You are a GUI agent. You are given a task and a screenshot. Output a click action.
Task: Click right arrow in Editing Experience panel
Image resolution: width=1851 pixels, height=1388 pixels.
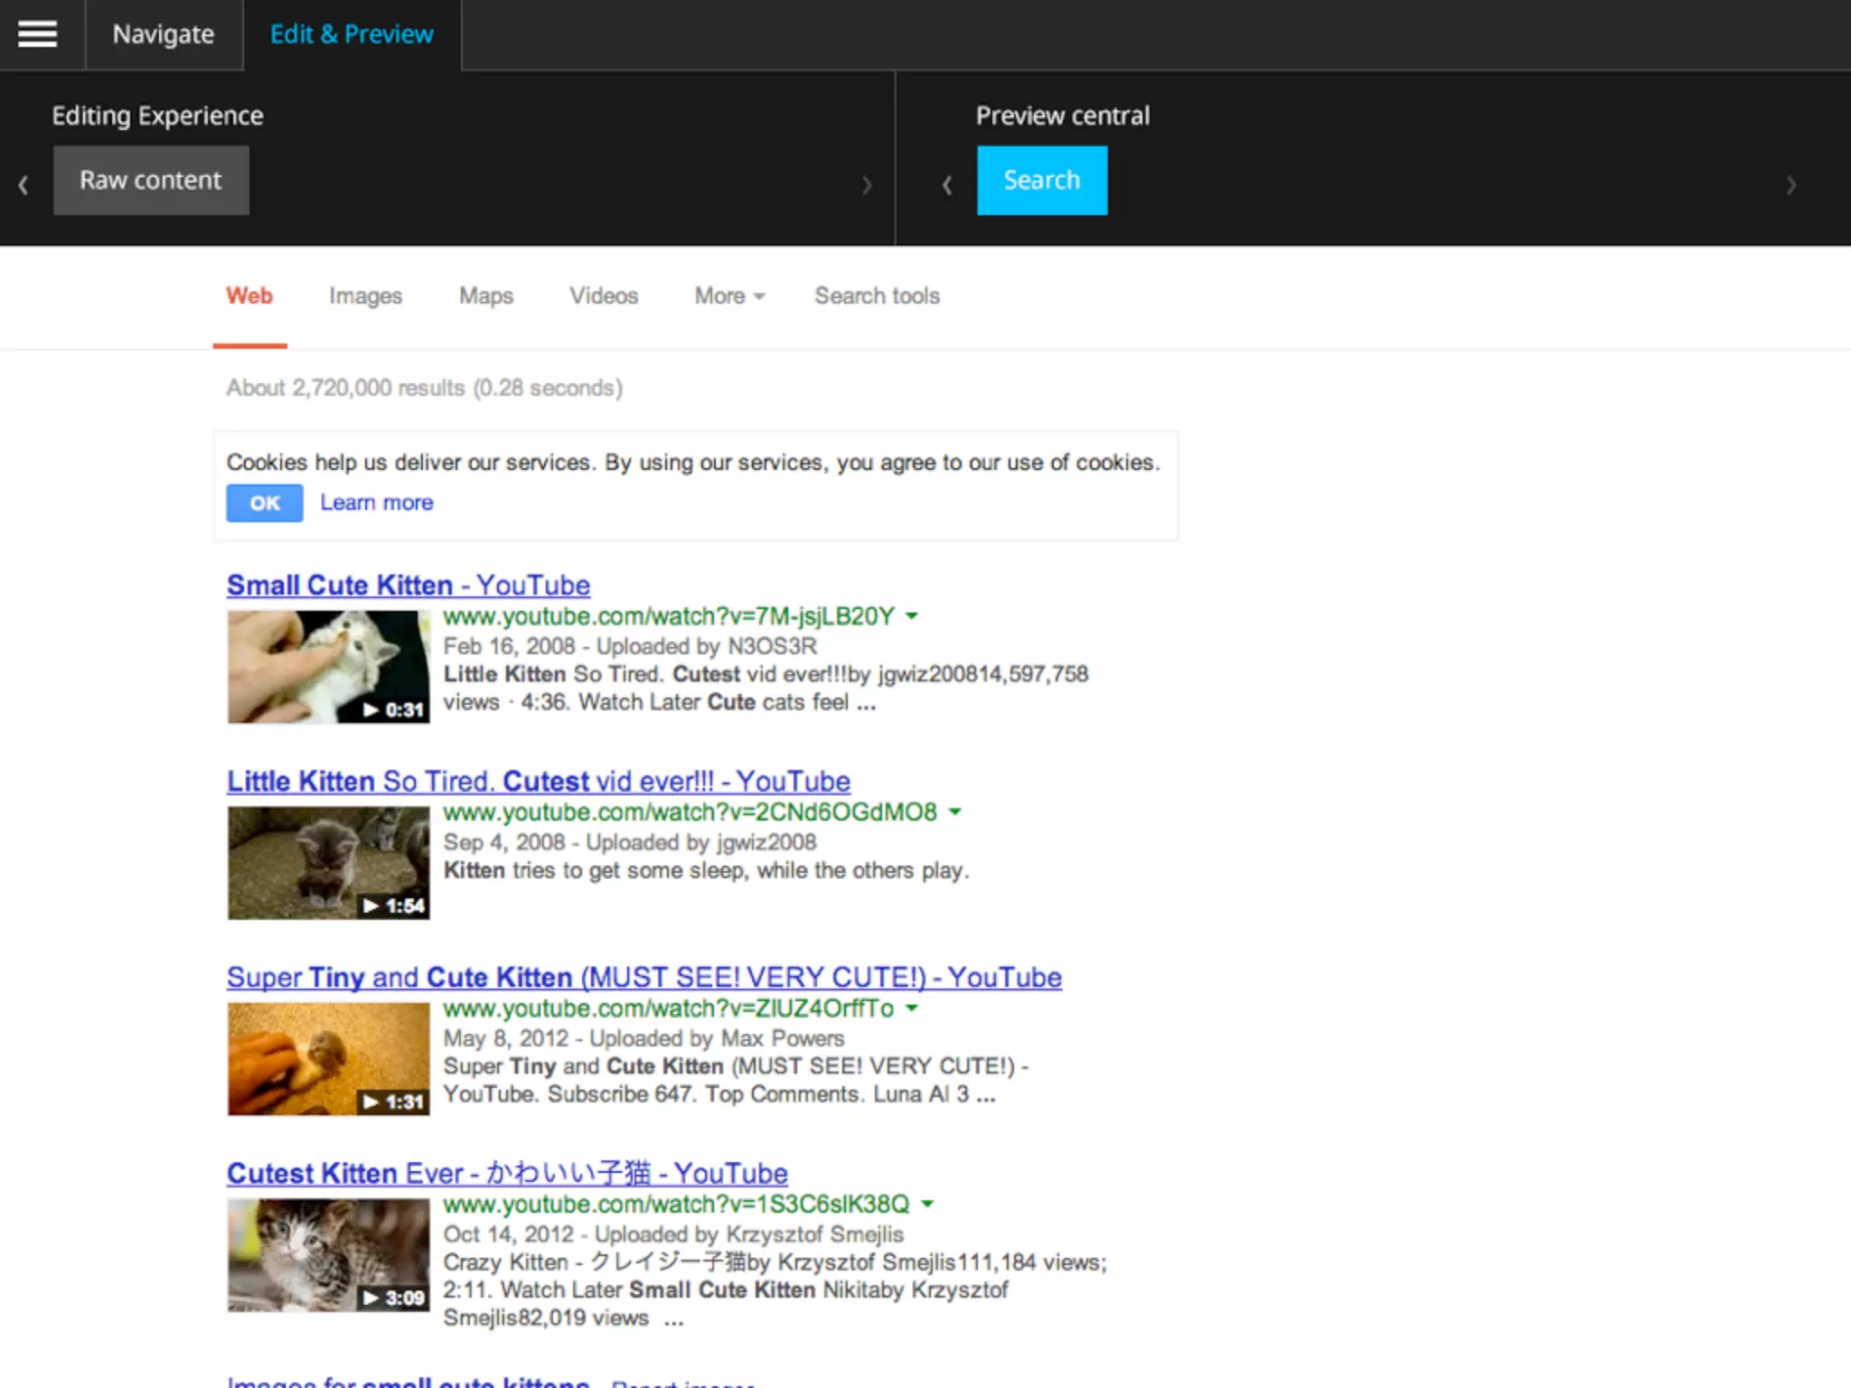point(866,185)
